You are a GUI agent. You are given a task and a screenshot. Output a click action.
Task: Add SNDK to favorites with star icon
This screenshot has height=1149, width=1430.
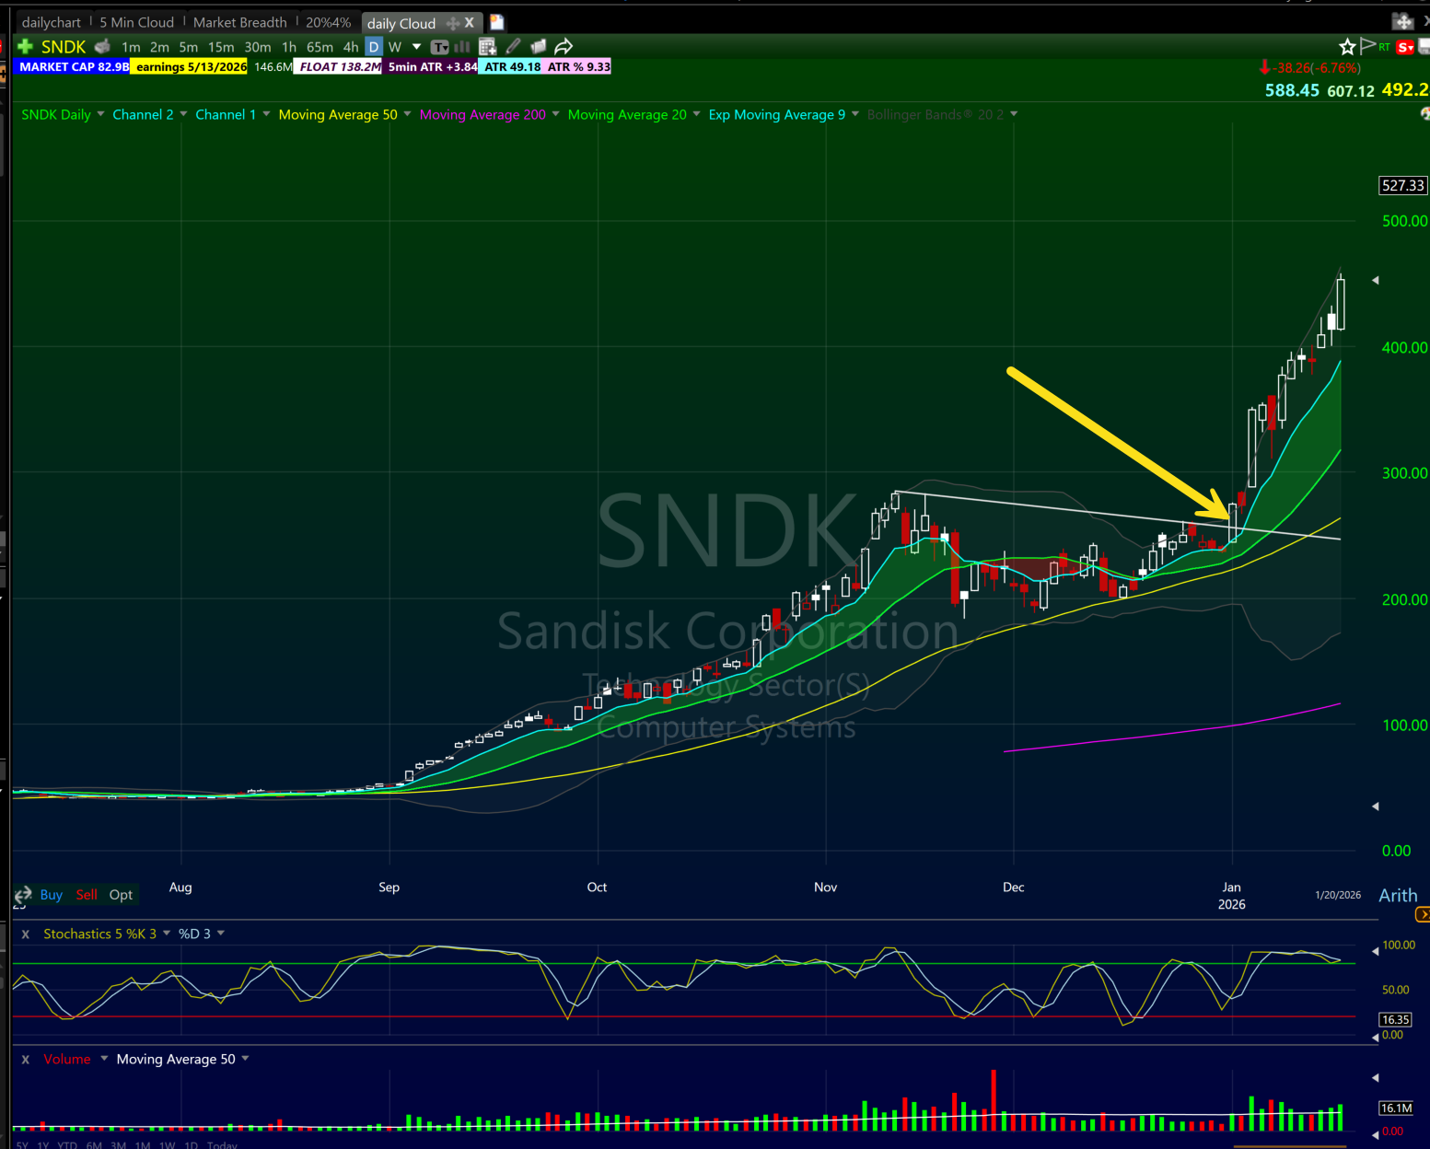(x=1347, y=47)
